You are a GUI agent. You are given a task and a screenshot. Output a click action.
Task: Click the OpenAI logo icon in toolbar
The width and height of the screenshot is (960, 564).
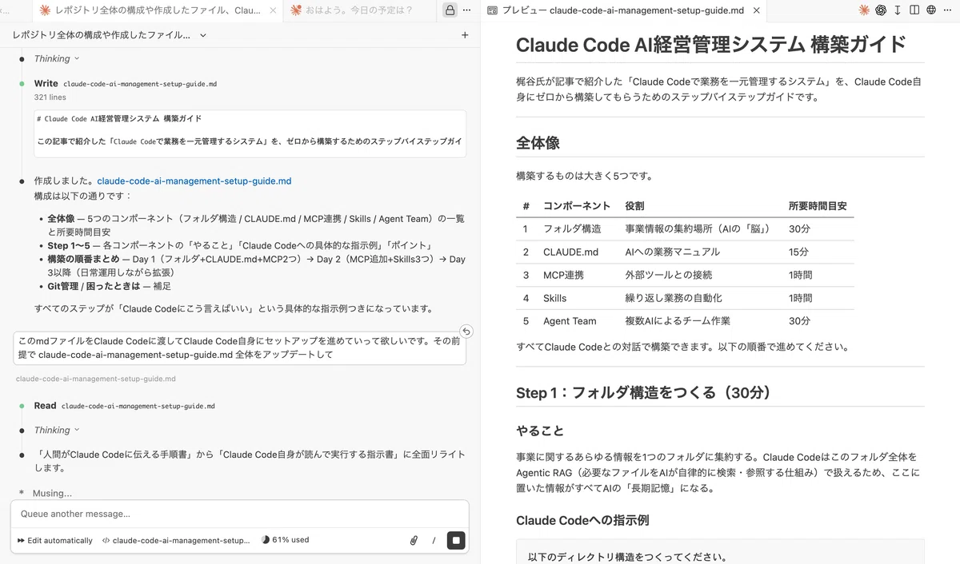[x=881, y=10]
